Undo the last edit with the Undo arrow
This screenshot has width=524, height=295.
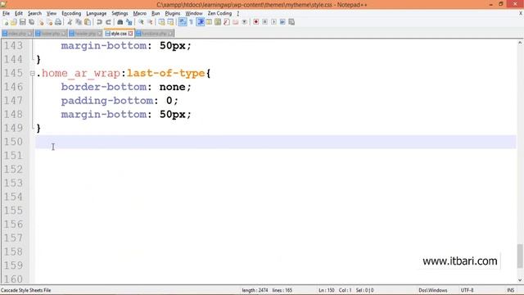99,22
